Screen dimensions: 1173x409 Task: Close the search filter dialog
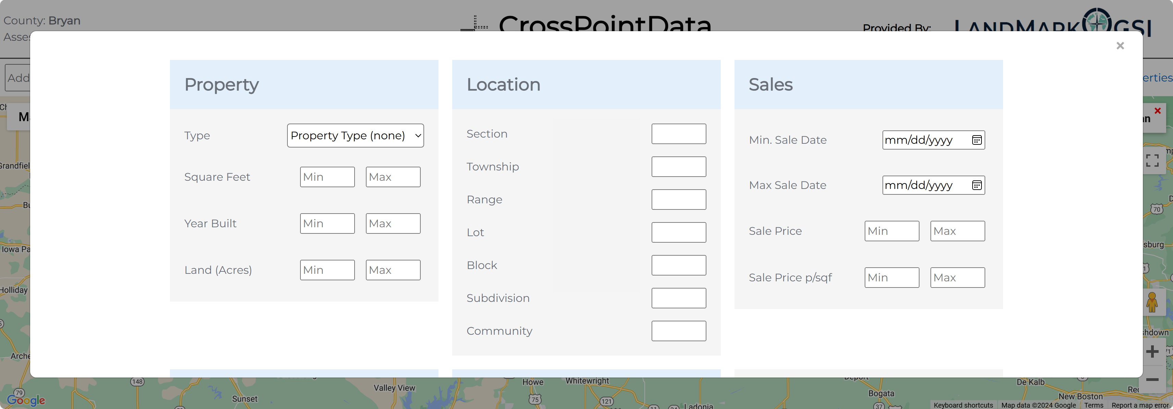tap(1120, 46)
